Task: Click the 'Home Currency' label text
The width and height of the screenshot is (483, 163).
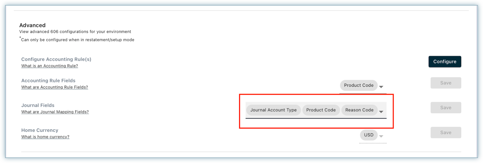Action: (x=40, y=130)
